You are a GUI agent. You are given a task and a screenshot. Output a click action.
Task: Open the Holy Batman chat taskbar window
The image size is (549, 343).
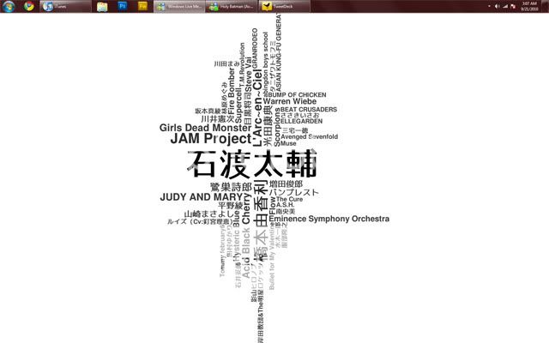coord(232,6)
